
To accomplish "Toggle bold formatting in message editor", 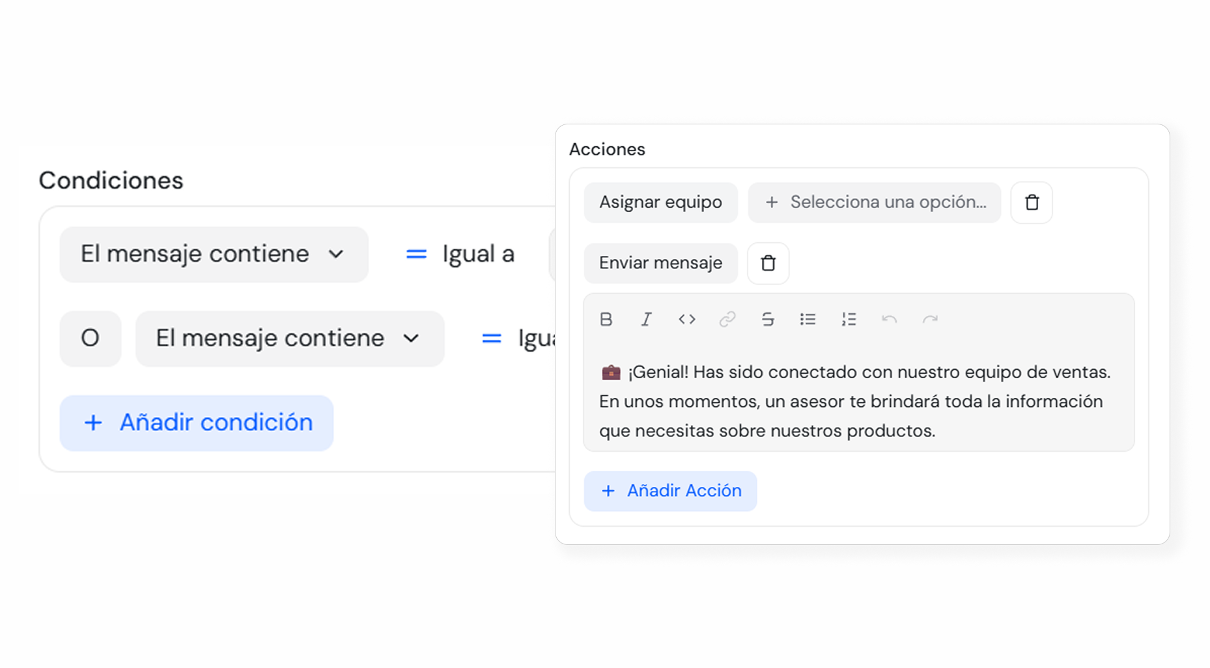I will (x=606, y=319).
